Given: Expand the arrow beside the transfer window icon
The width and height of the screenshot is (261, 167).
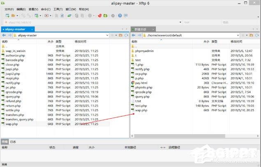Looking at the screenshot, I should (40, 16).
